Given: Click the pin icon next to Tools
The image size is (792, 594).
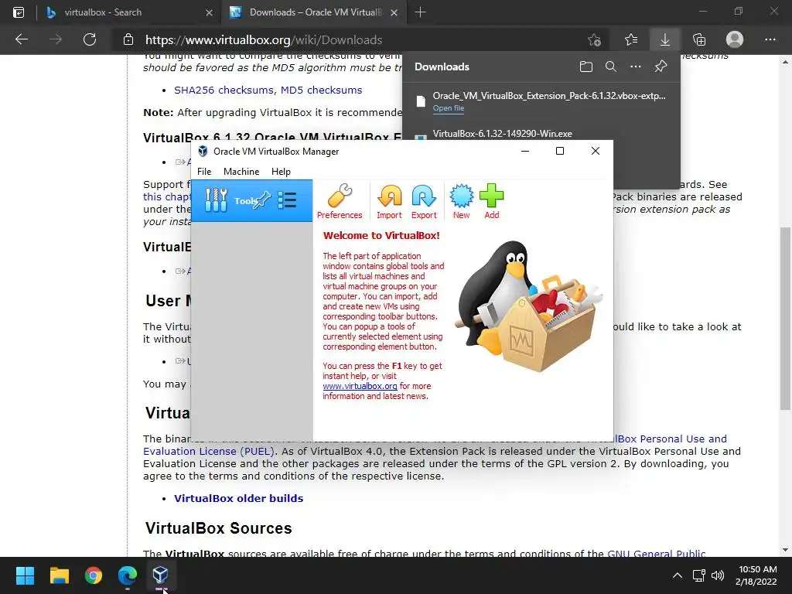Looking at the screenshot, I should coord(263,200).
